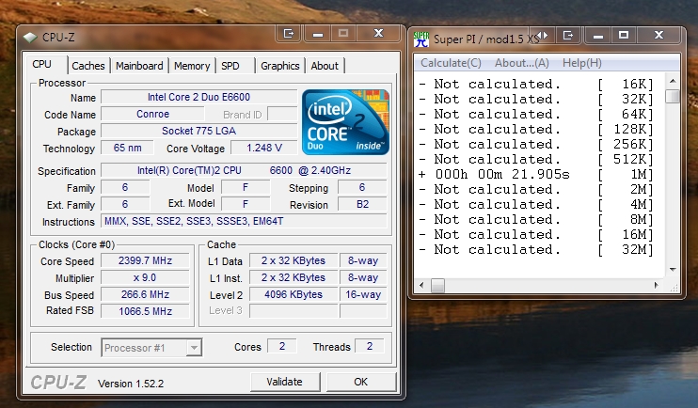
Task: Click the Super PI vertical scrollbar thumb
Action: point(673,97)
